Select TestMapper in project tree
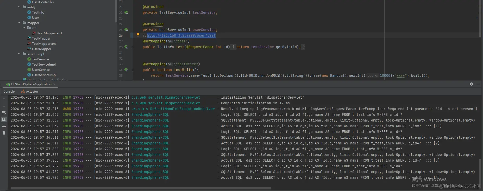The image size is (483, 191). pyautogui.click(x=41, y=39)
